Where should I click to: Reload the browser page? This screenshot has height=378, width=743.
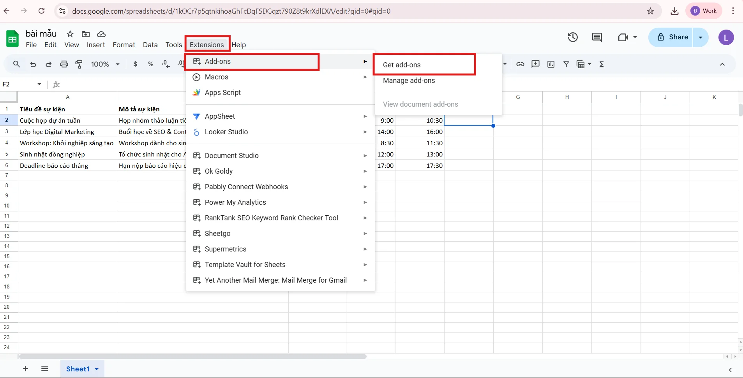[x=41, y=11]
